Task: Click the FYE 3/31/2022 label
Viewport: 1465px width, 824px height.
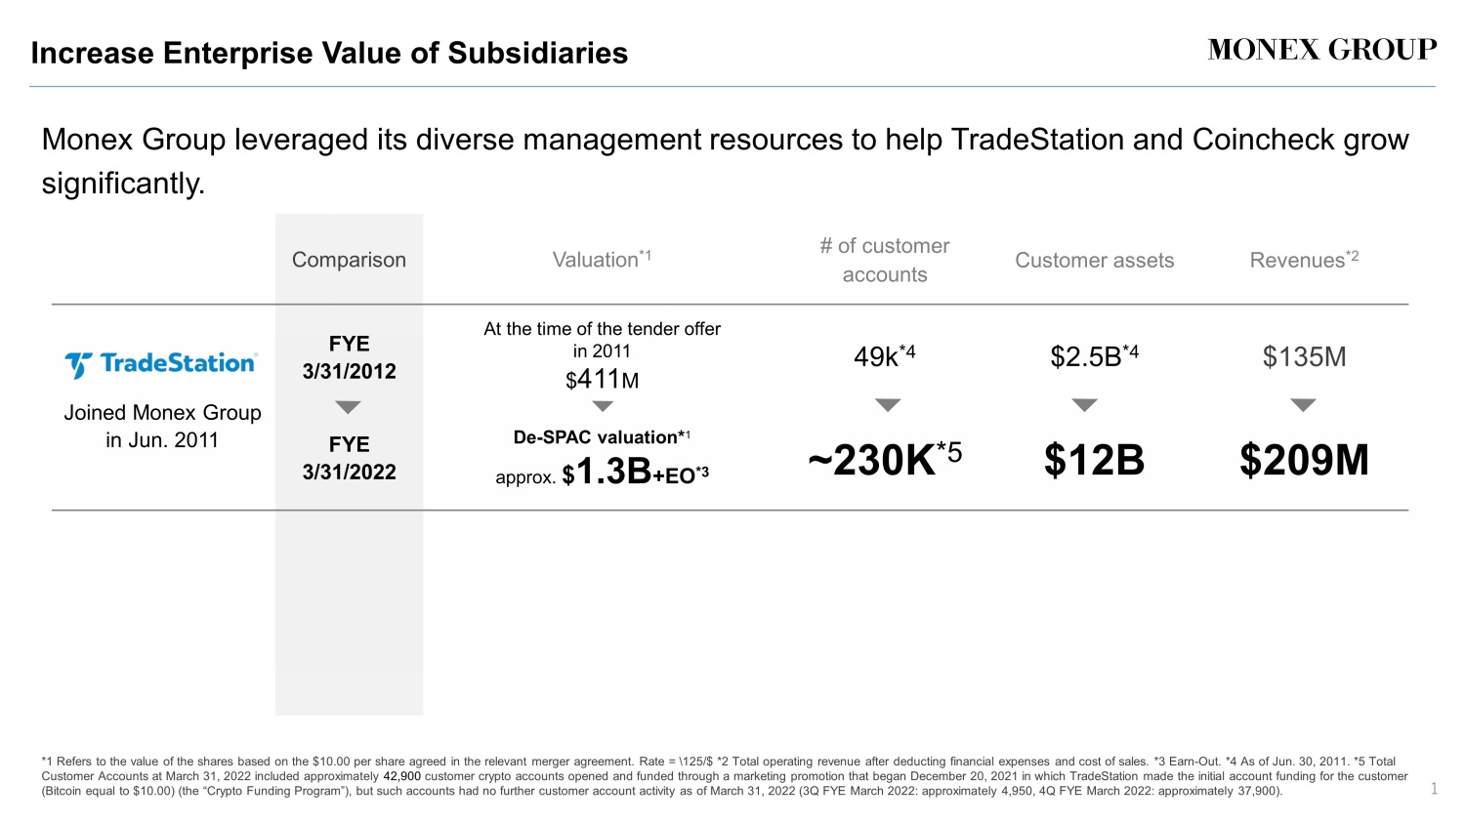Action: pyautogui.click(x=349, y=459)
